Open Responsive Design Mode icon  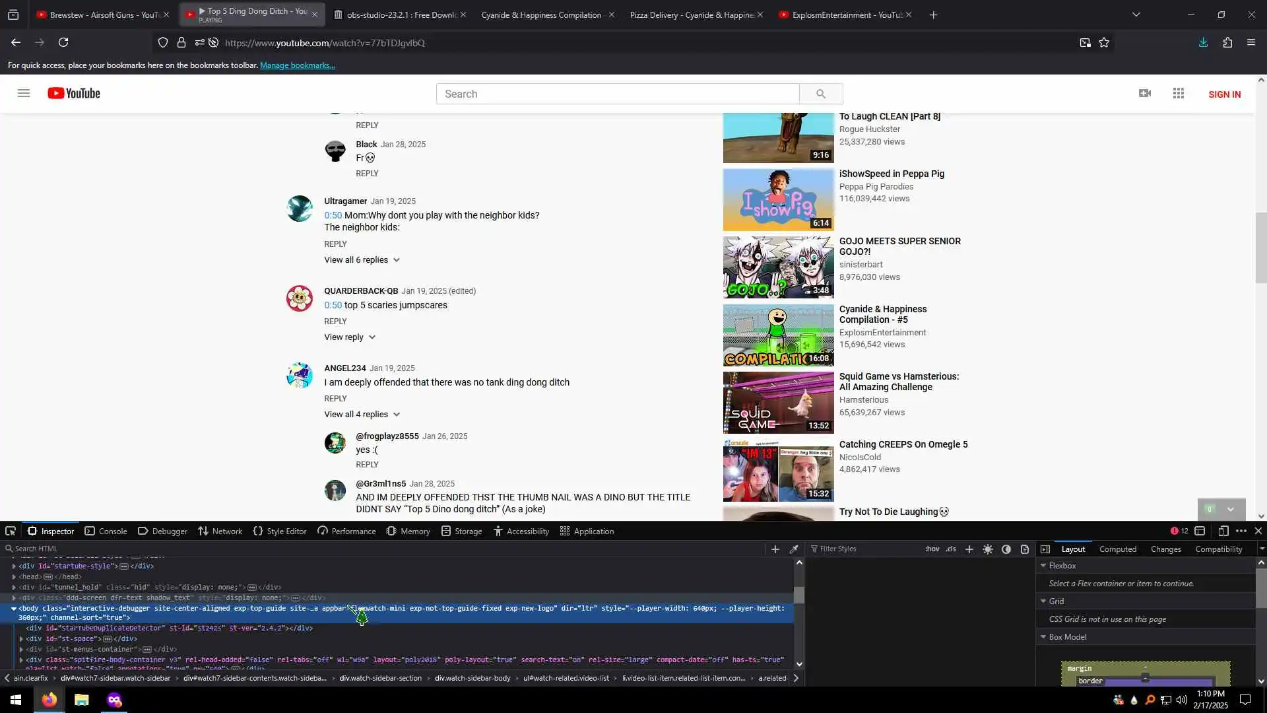coord(1223,531)
